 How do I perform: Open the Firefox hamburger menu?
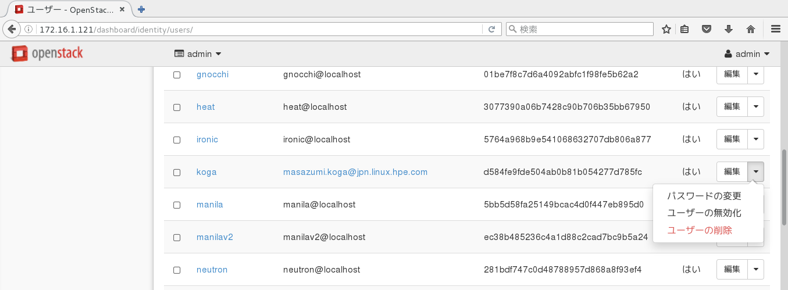click(x=775, y=29)
